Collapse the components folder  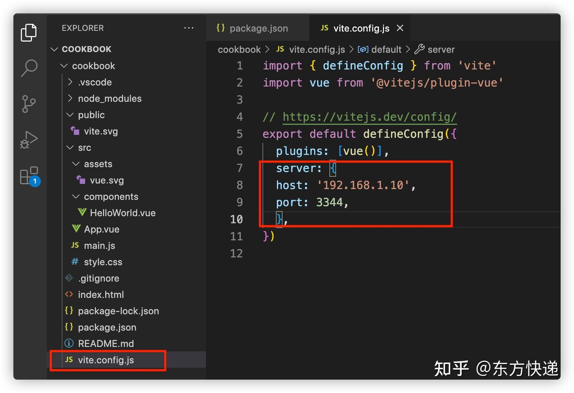(x=75, y=196)
